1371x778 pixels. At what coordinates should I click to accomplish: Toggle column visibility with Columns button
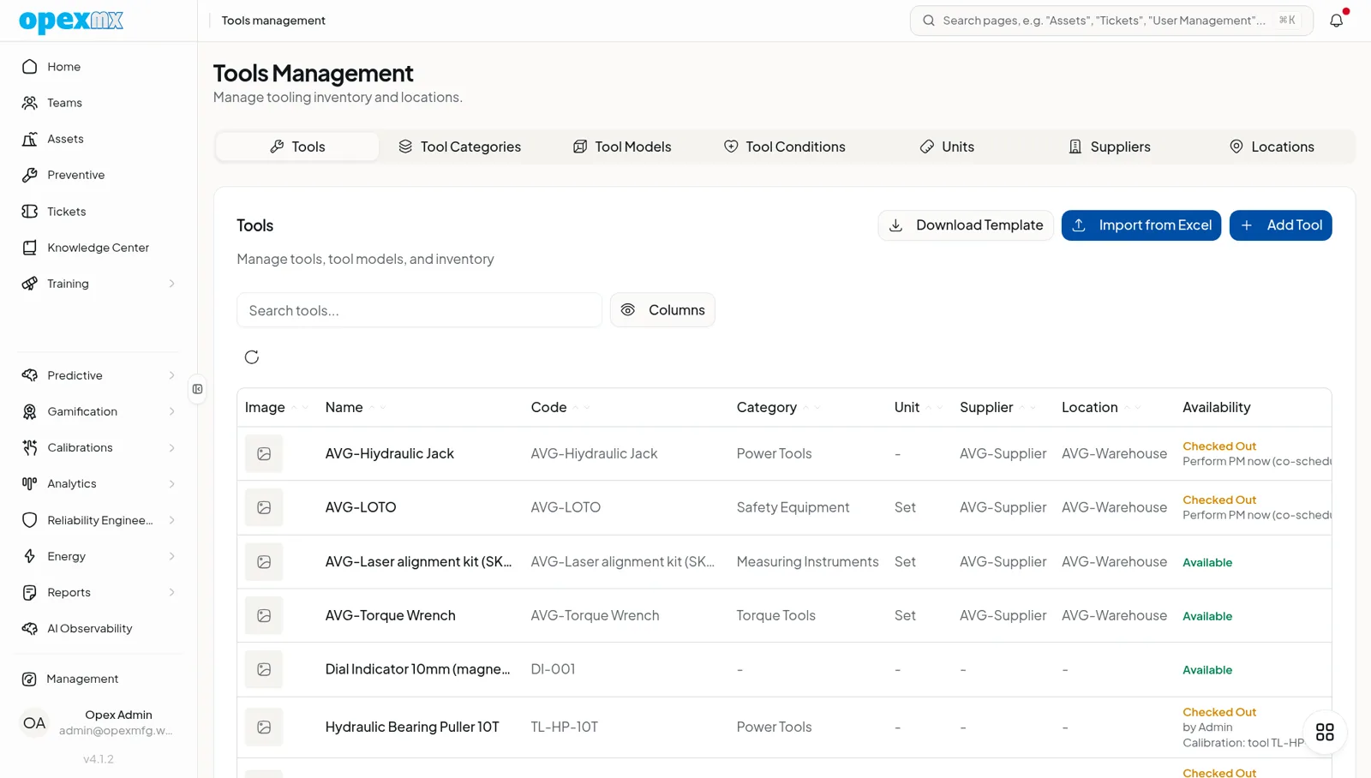point(662,310)
